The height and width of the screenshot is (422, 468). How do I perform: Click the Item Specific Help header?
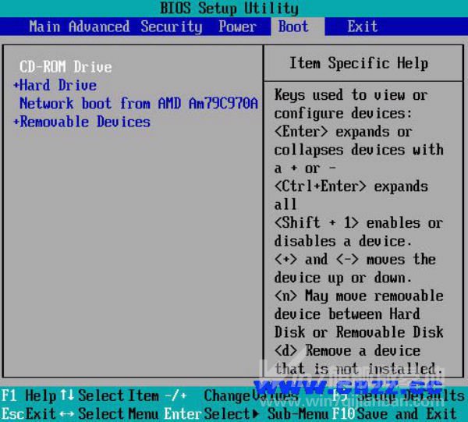click(358, 63)
